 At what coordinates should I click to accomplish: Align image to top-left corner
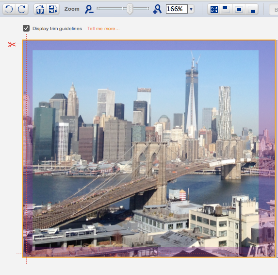click(226, 9)
